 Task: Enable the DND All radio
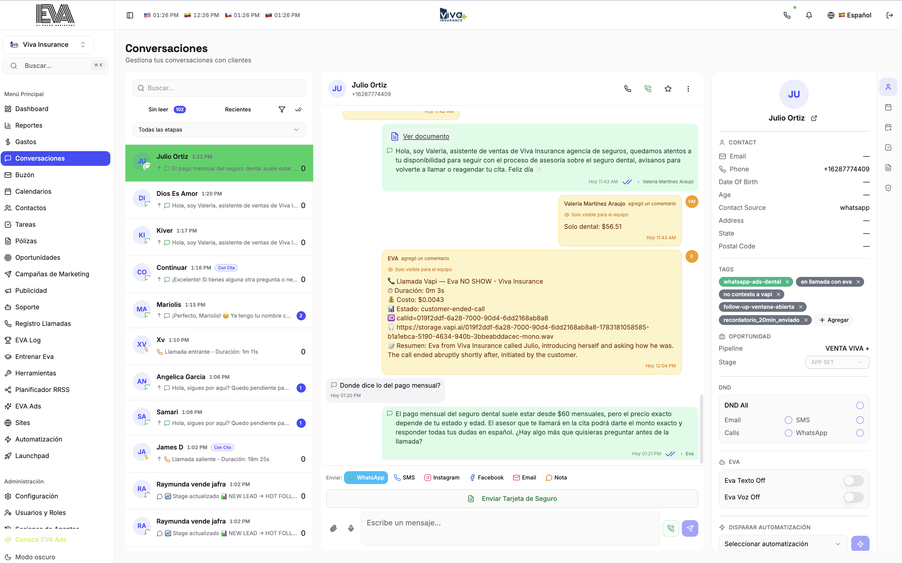pyautogui.click(x=860, y=405)
